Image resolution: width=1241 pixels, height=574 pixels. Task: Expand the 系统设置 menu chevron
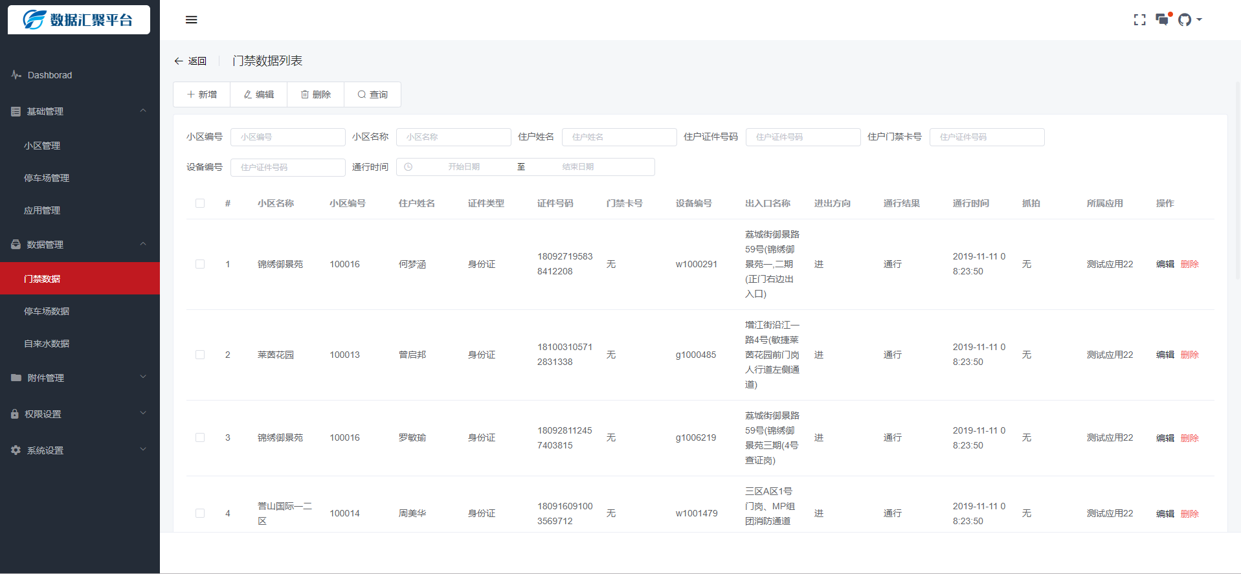(x=143, y=450)
